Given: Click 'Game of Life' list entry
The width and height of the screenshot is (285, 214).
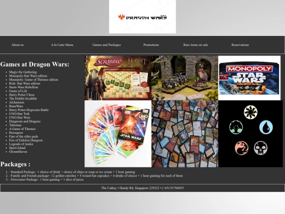Looking at the screenshot, I should tap(18, 91).
